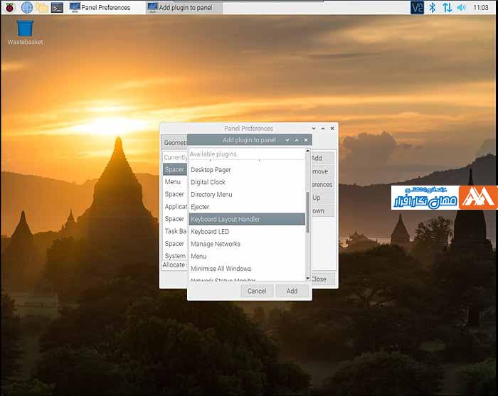The width and height of the screenshot is (498, 396).
Task: Select Application Launch Bar in loaded plugins
Action: [175, 207]
